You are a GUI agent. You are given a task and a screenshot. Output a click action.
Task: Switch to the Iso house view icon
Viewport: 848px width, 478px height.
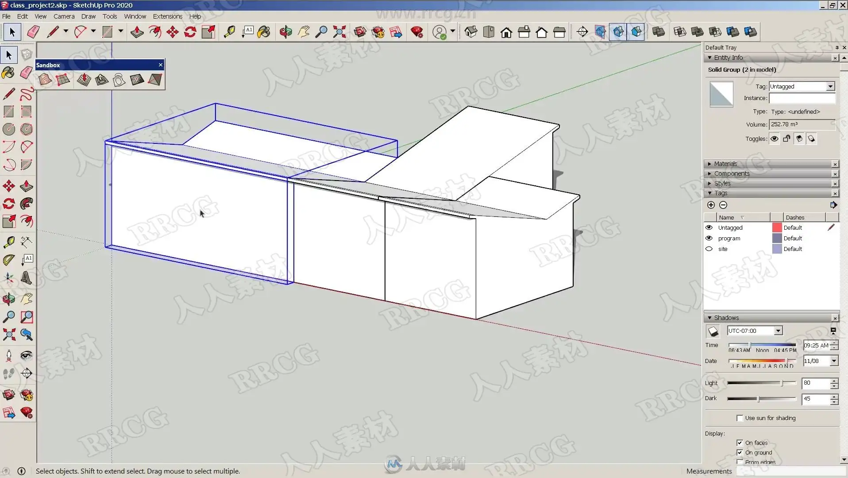pos(471,32)
